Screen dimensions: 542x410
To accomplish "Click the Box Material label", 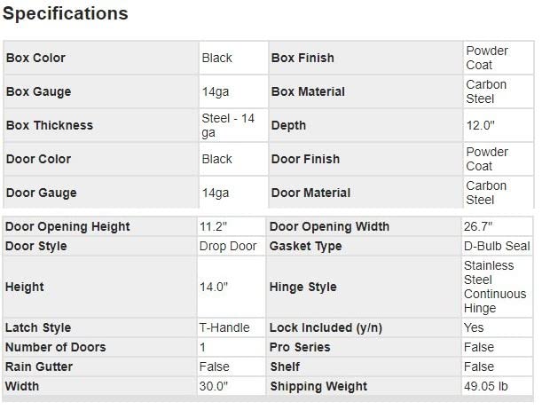I will (x=308, y=91).
